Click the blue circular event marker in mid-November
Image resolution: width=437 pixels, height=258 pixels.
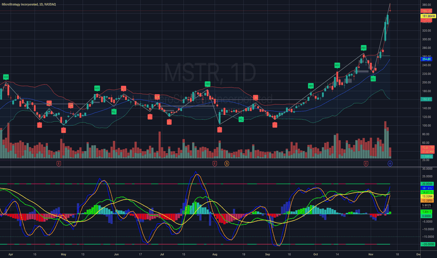390,163
